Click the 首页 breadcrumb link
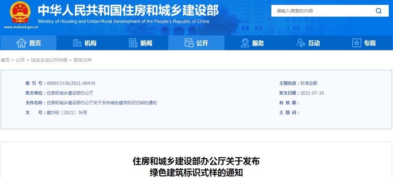393x178 pixels. point(5,60)
